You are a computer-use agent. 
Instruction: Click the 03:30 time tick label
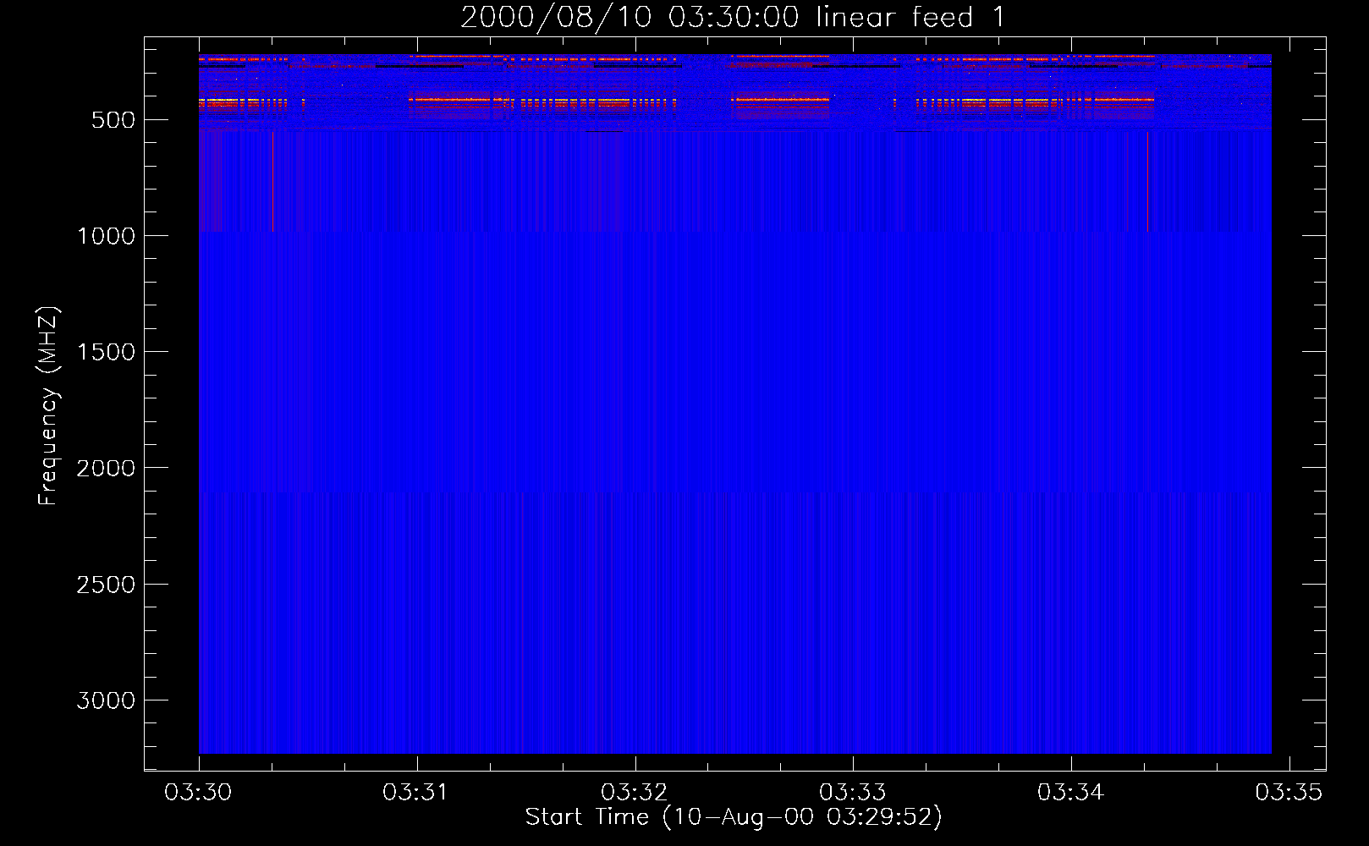198,793
